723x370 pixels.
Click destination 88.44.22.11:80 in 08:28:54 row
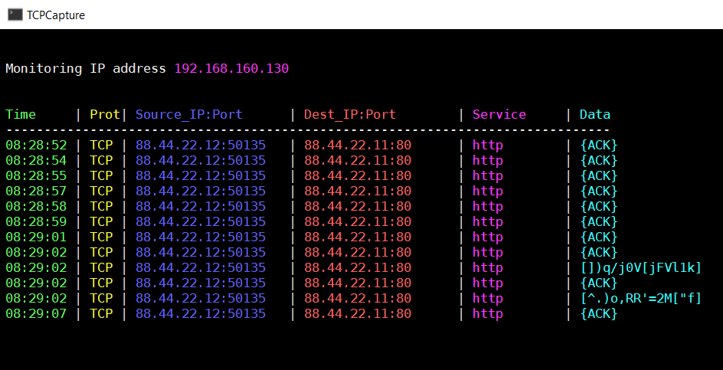pos(358,161)
